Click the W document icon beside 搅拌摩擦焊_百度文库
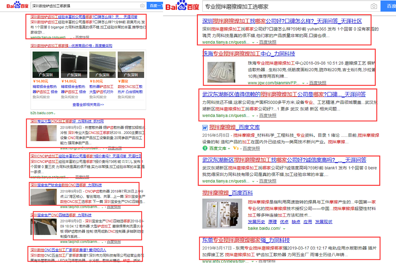This screenshot has width=396, height=265. 205,127
